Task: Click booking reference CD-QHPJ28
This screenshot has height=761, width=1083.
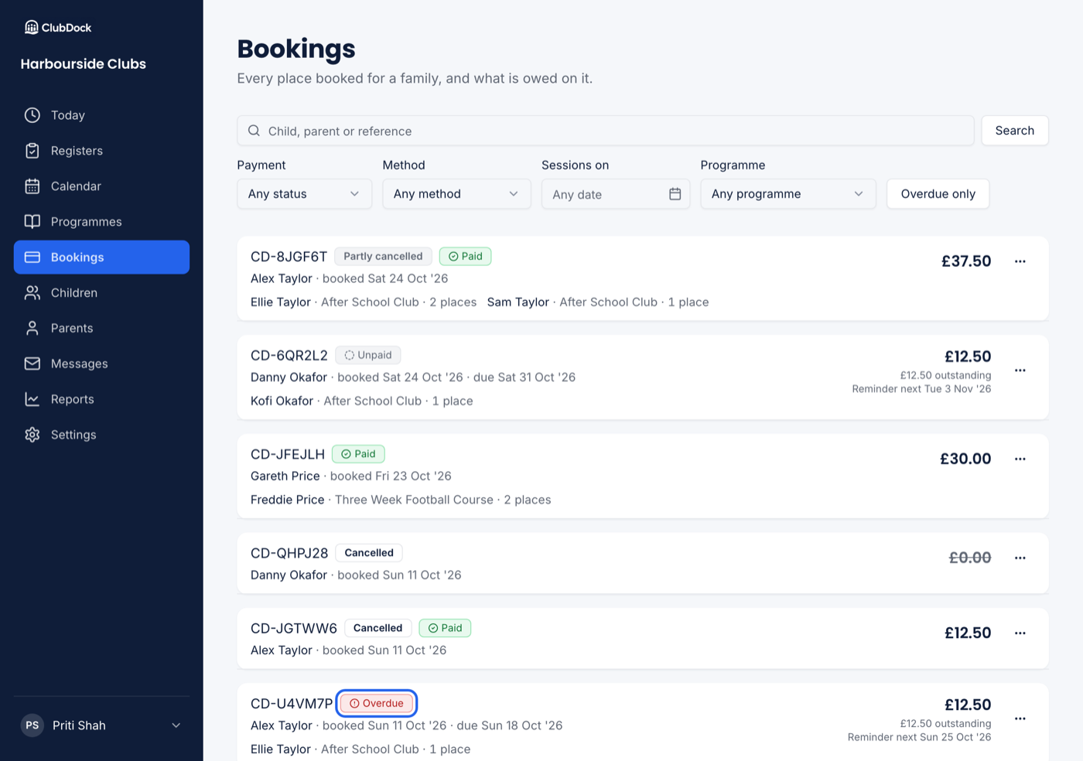Action: [289, 554]
